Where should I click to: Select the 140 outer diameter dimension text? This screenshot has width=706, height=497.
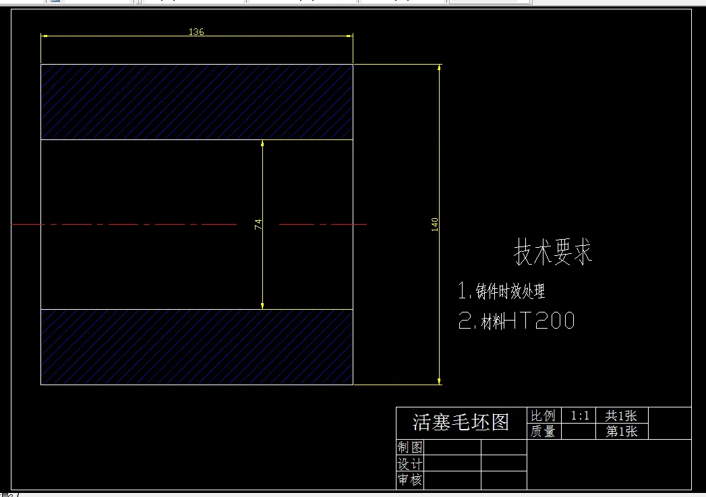point(434,224)
